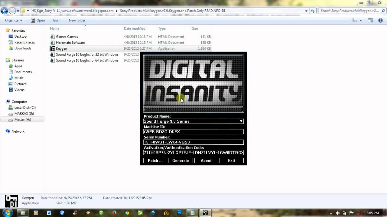Open the Music library
Screen dimensions: 387x217
click(19, 78)
